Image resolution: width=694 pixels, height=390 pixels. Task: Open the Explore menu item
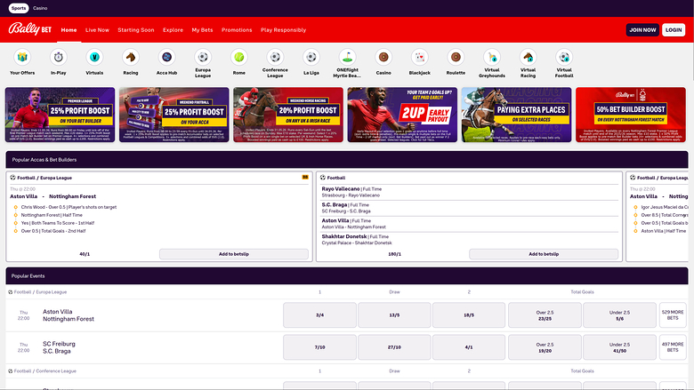[x=173, y=30]
